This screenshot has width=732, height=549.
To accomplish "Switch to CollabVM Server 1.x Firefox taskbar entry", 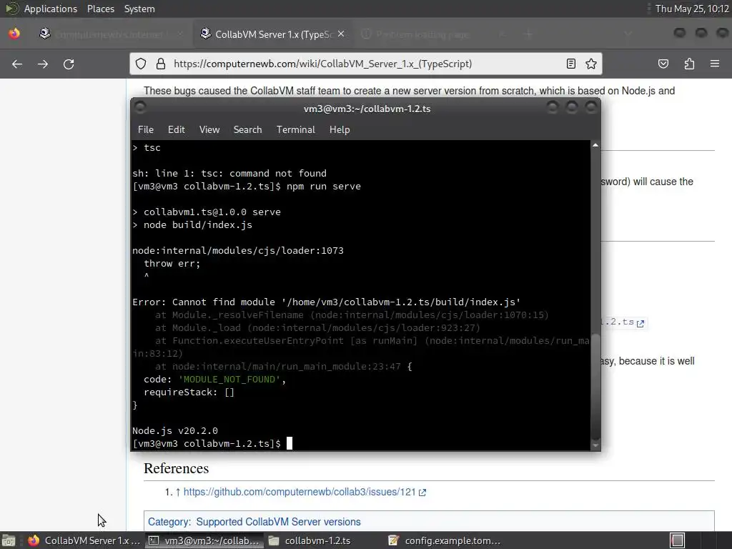I will 84,540.
